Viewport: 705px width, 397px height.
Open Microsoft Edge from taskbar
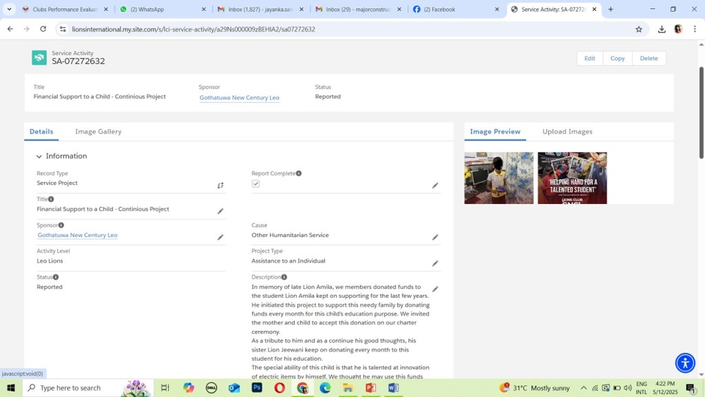coord(325,387)
